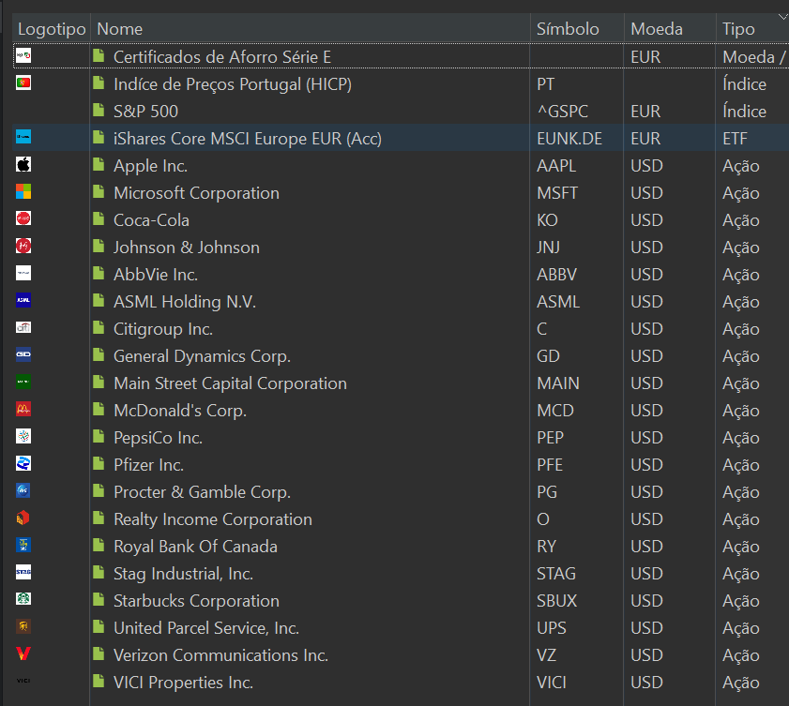Click the green file icon beside Starbucks Corporation
This screenshot has width=789, height=706.
point(99,599)
